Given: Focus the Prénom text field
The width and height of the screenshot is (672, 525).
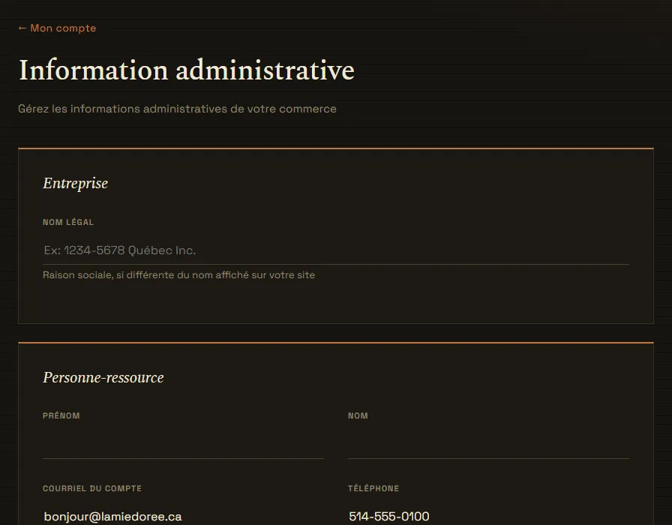Looking at the screenshot, I should [x=183, y=445].
